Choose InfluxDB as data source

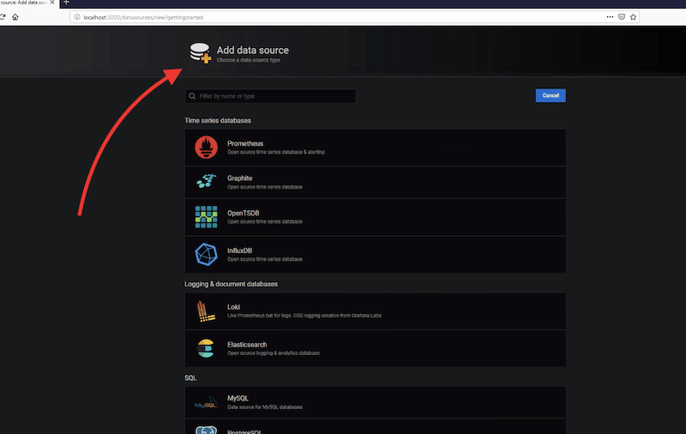pyautogui.click(x=375, y=255)
